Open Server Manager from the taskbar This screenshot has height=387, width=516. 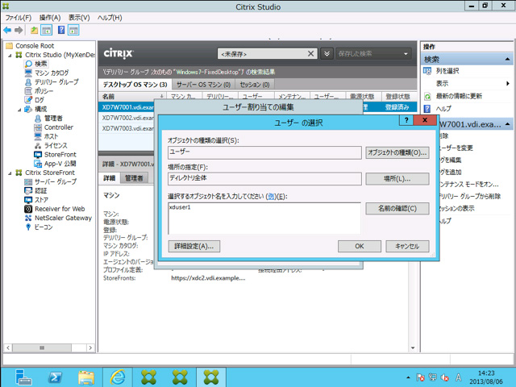click(23, 377)
